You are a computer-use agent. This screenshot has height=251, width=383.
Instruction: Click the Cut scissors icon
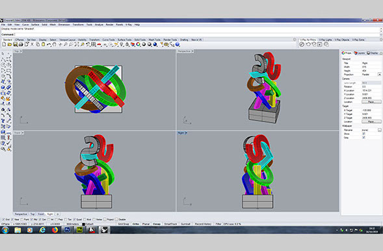(32, 44)
